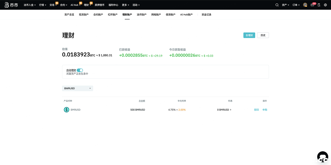Expand the 订单 dropdown in header

click(x=296, y=5)
